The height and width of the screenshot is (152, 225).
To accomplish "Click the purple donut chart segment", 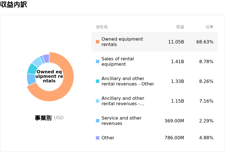I will point(46,59).
